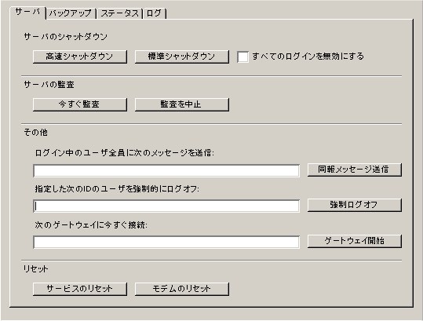This screenshot has height=321, width=423.
Task: Focus the broadcast message text field
Action: [166, 171]
